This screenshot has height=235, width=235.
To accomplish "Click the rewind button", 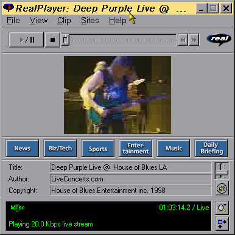I will point(183,40).
